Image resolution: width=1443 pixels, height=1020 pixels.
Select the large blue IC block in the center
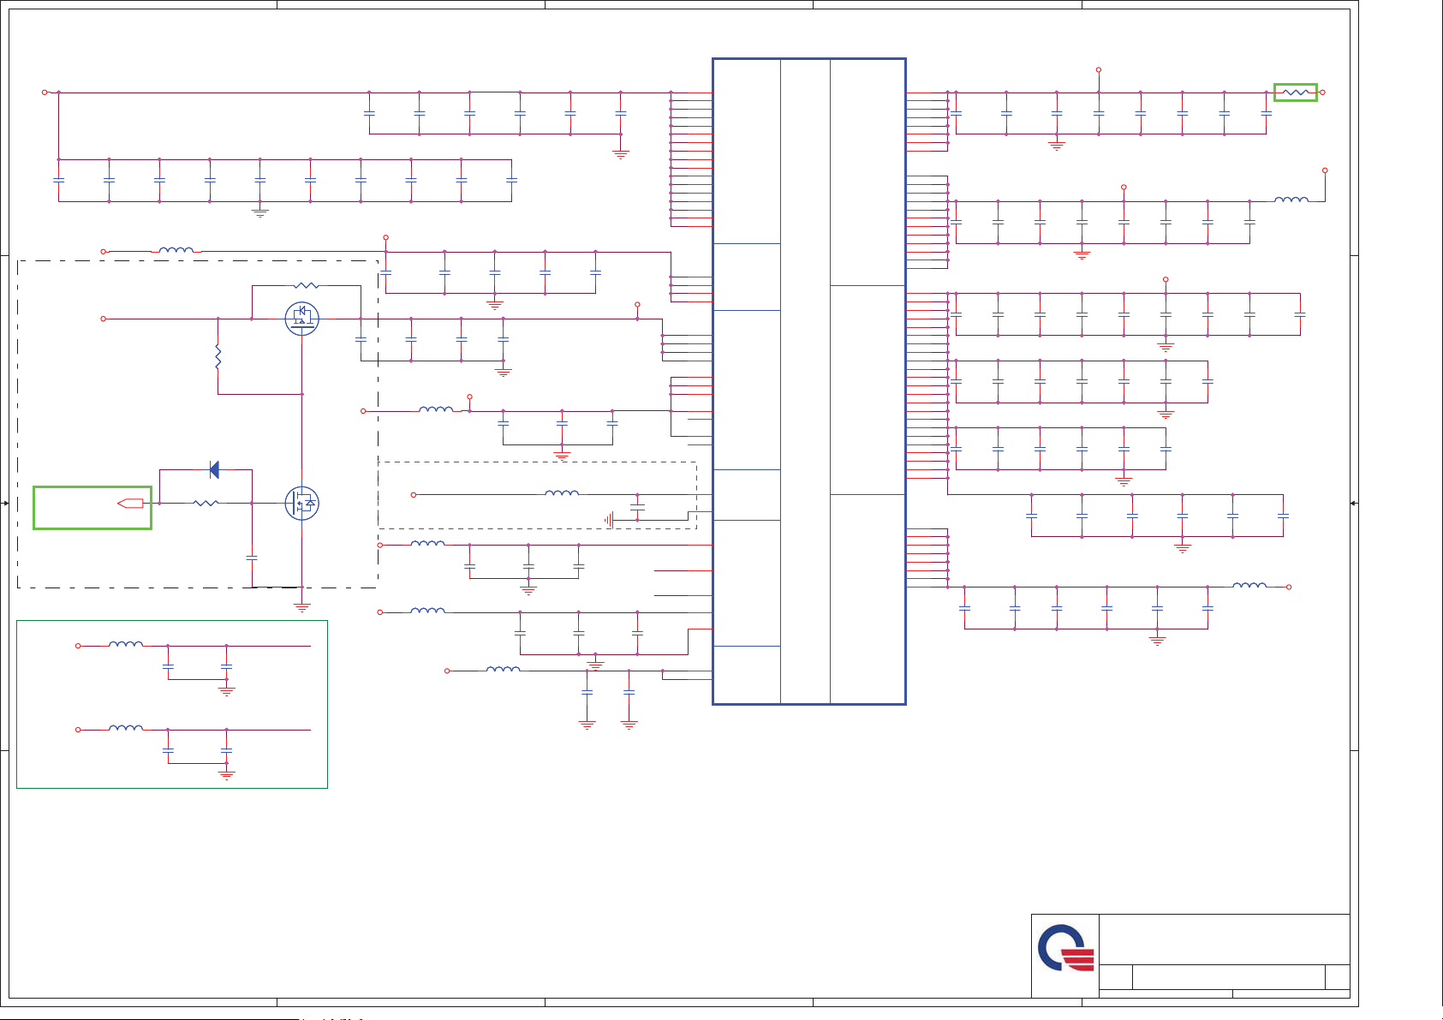809,381
